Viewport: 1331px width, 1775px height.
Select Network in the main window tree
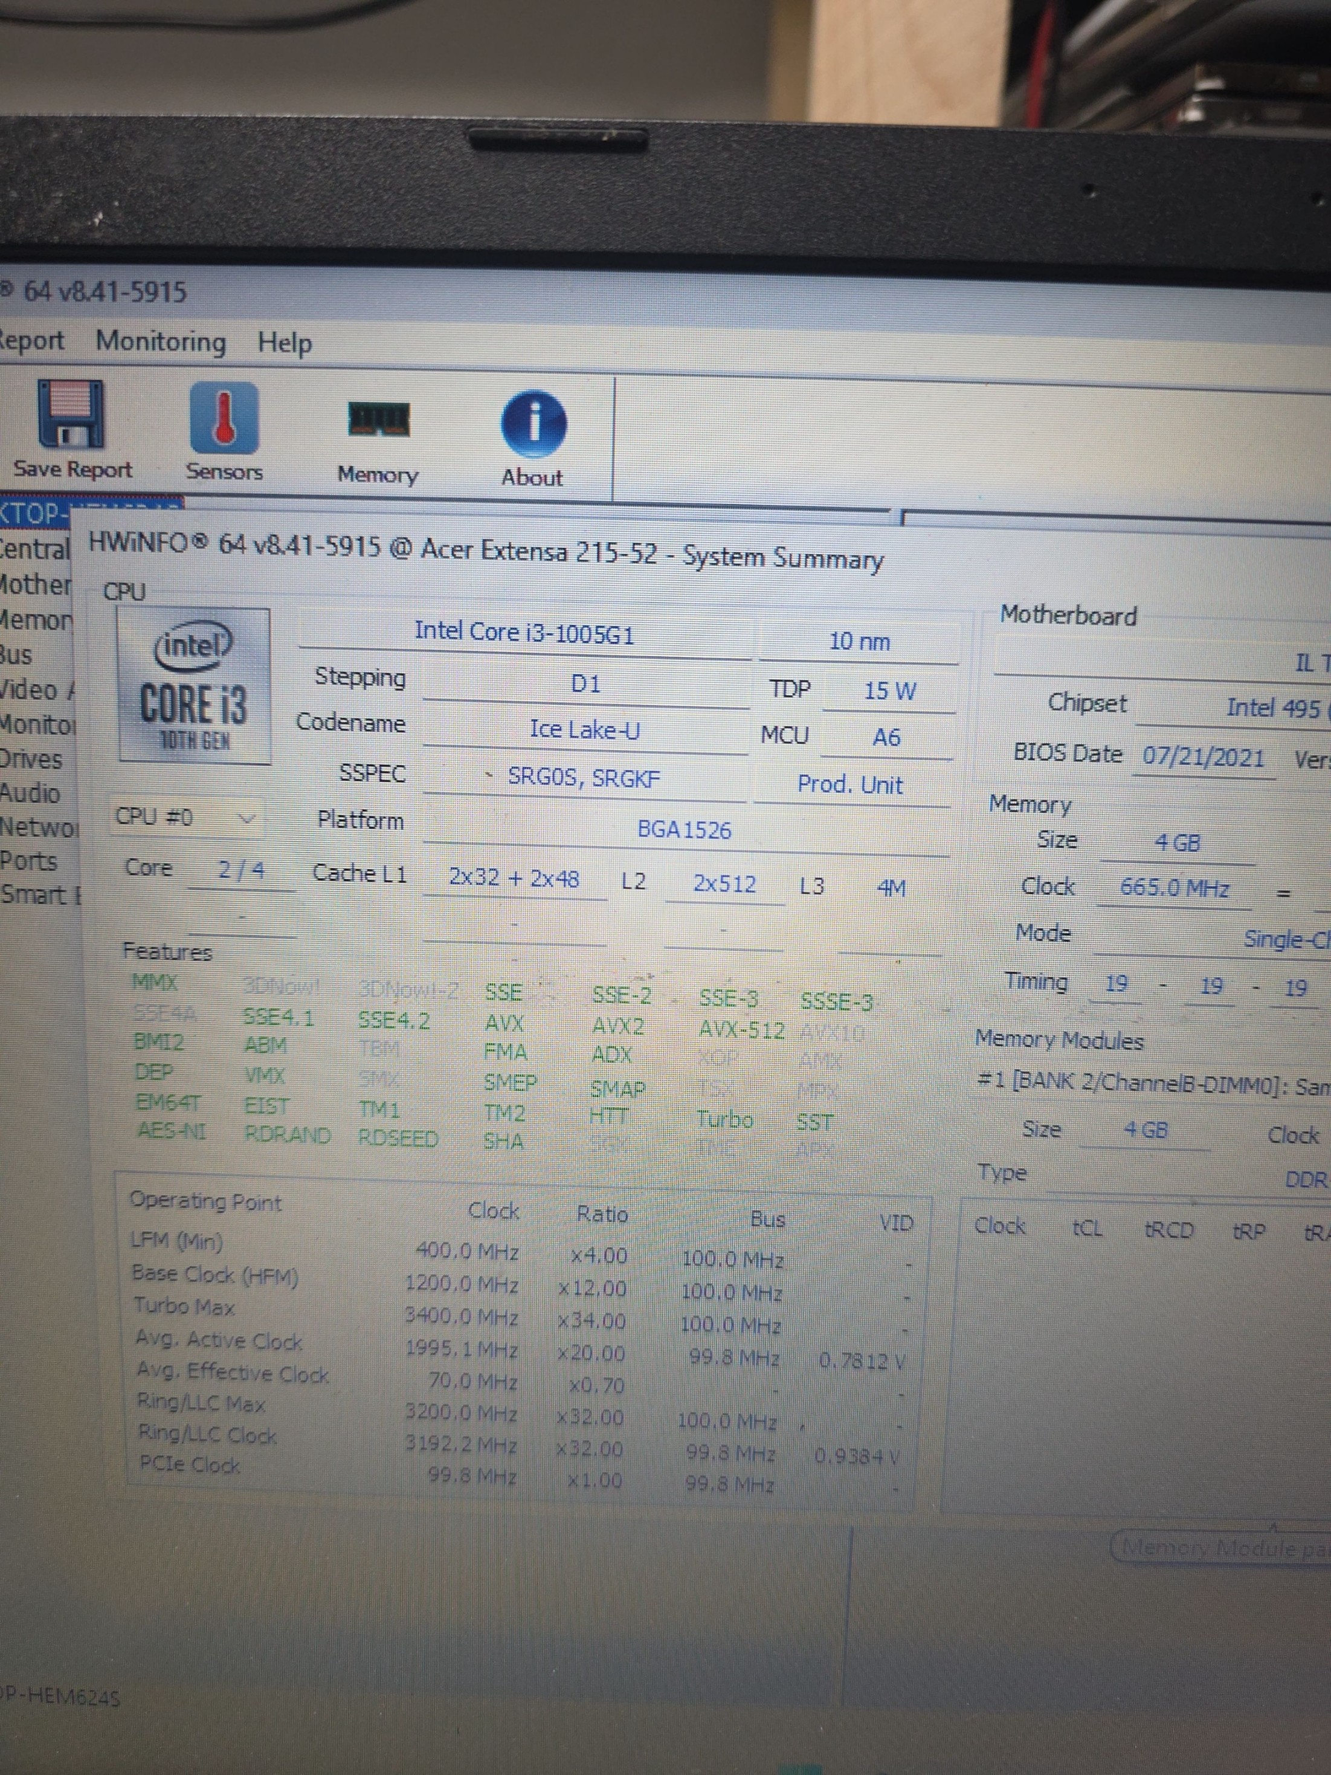pos(39,827)
